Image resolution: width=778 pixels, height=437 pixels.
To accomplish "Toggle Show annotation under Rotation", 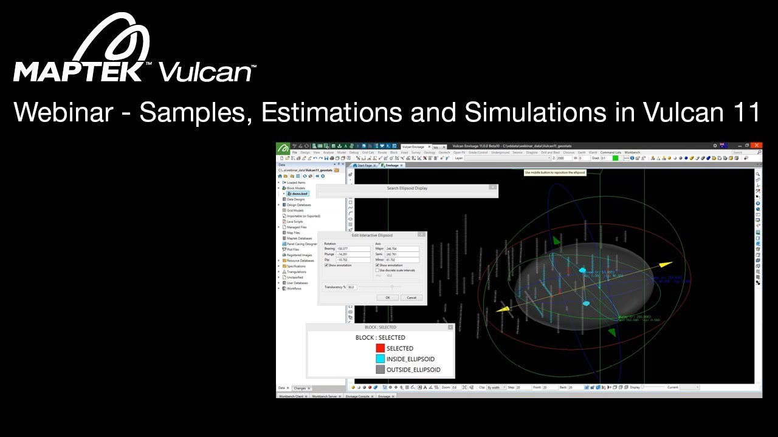I will tap(326, 265).
